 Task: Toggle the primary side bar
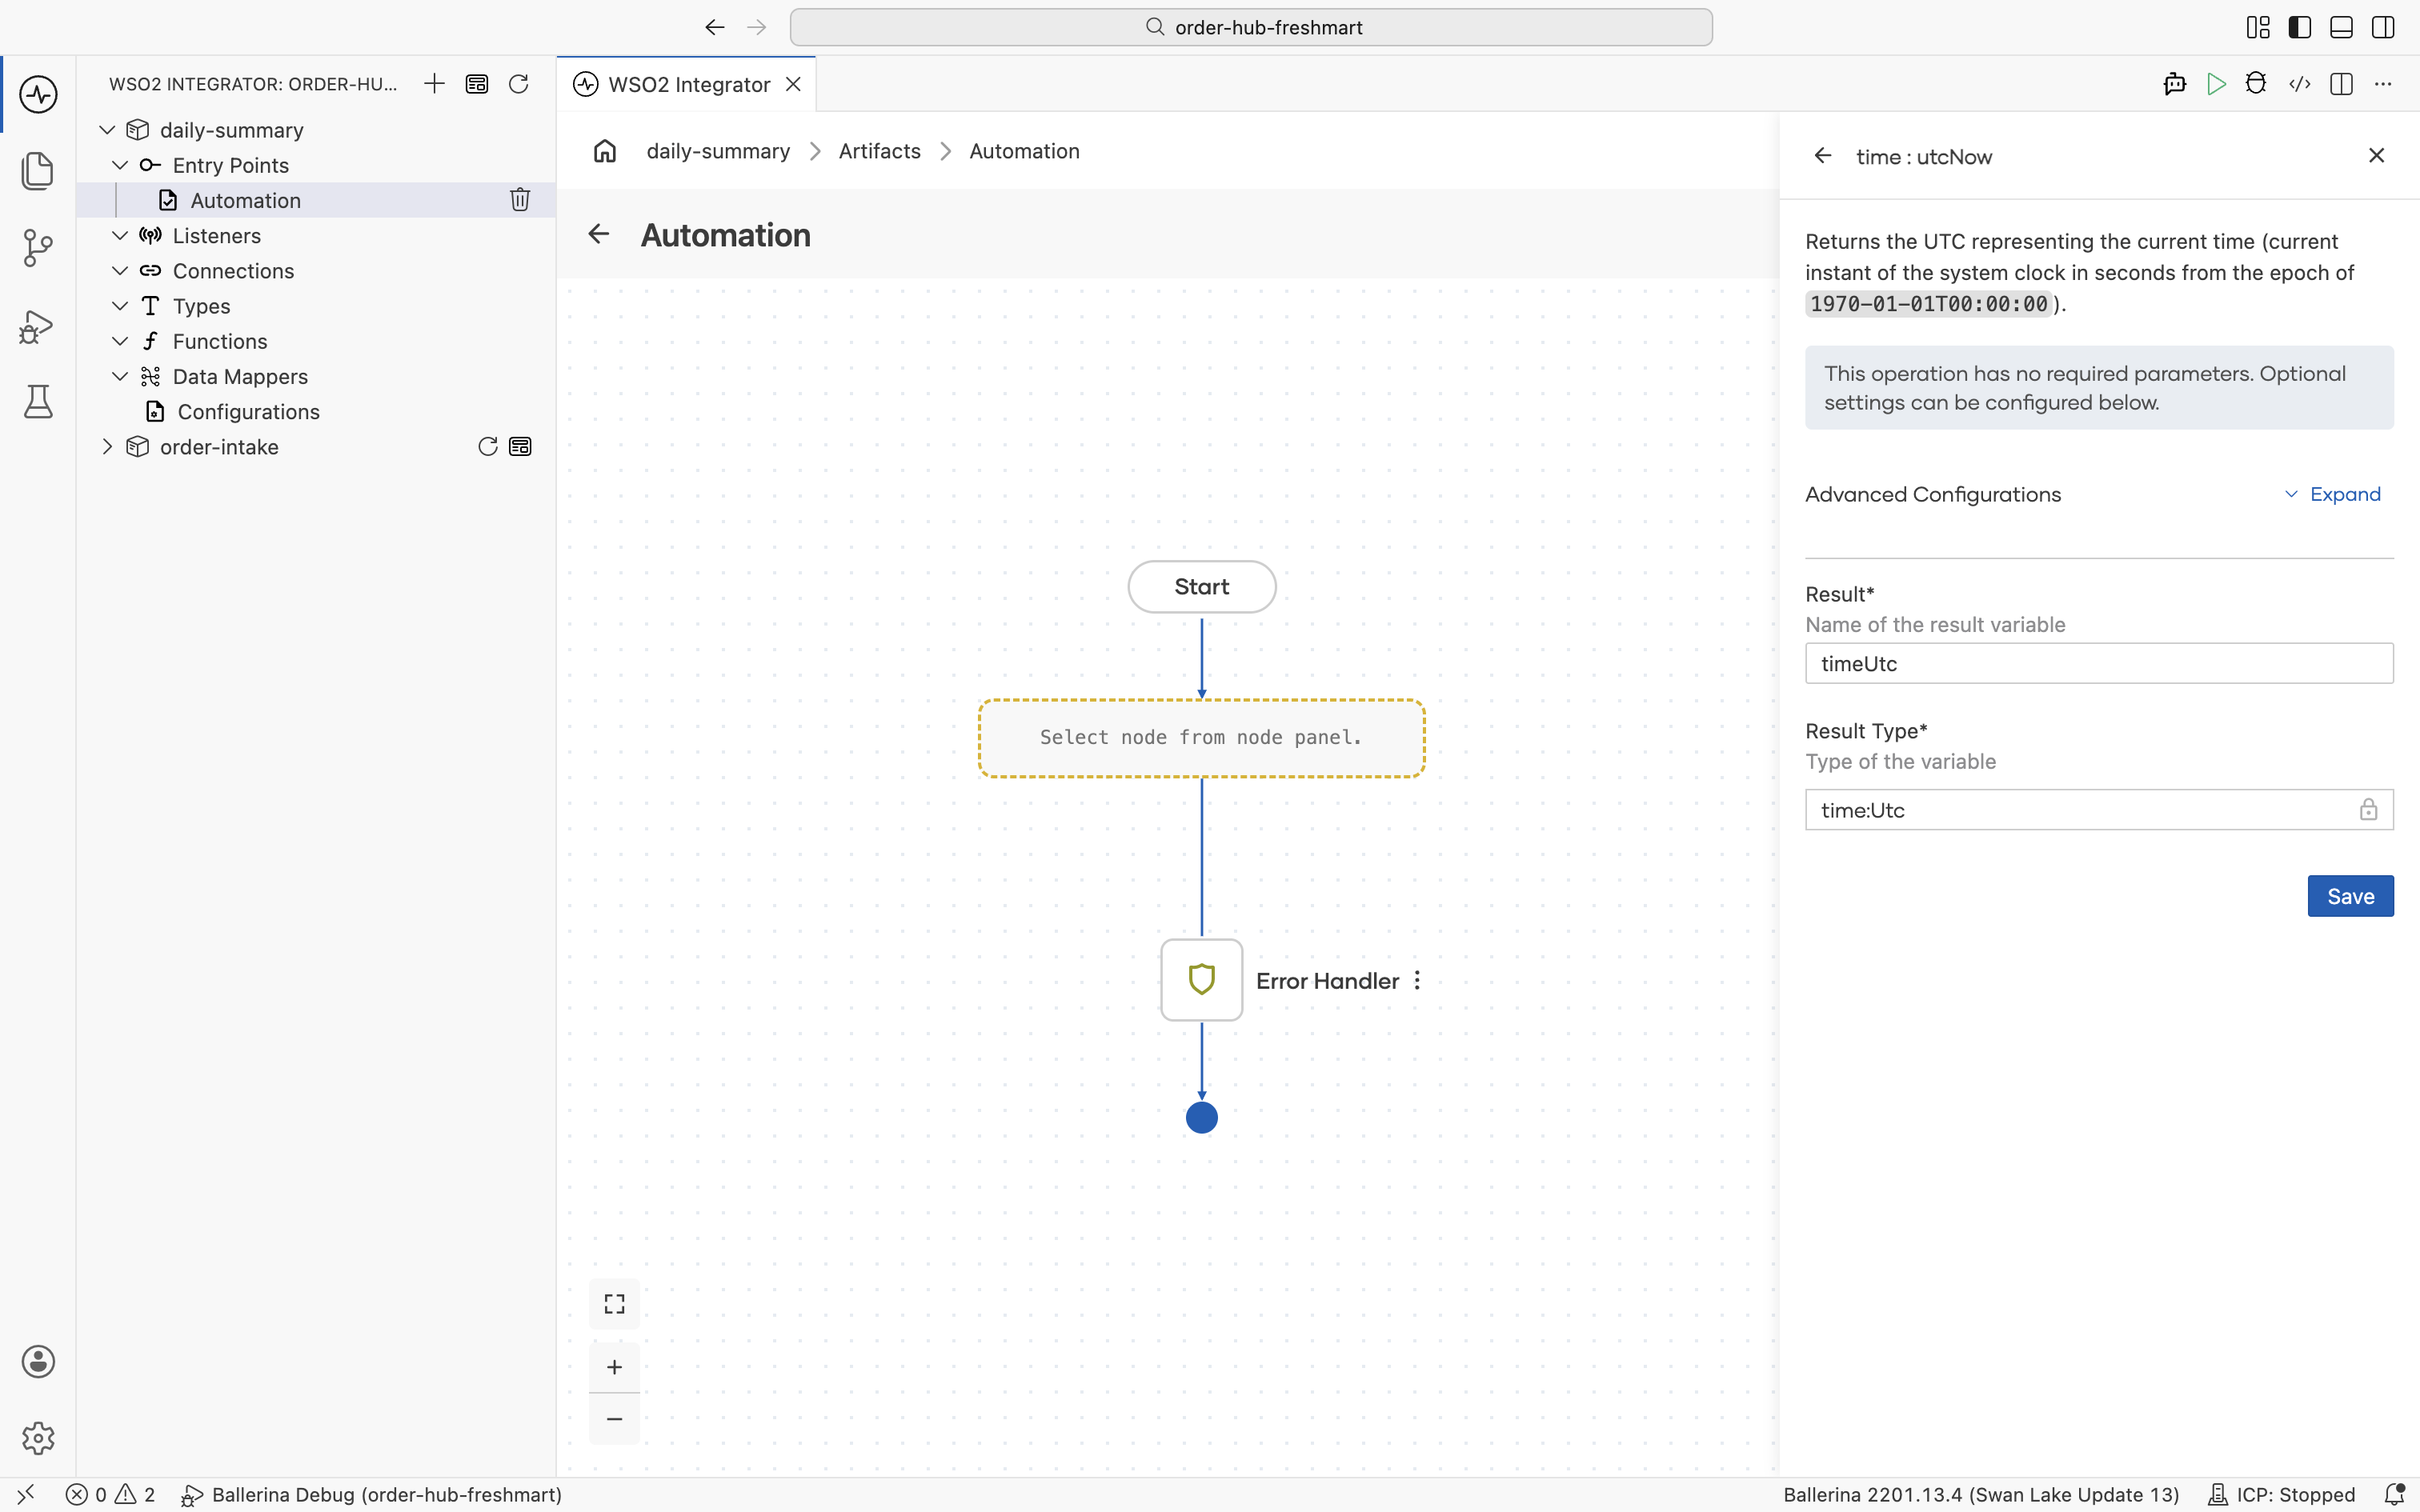pos(2300,27)
